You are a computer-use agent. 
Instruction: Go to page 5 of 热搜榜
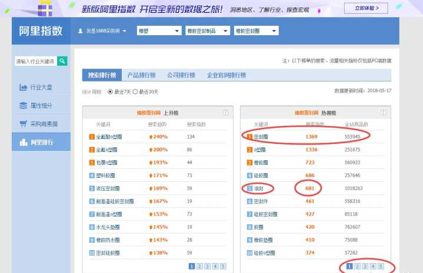click(381, 267)
